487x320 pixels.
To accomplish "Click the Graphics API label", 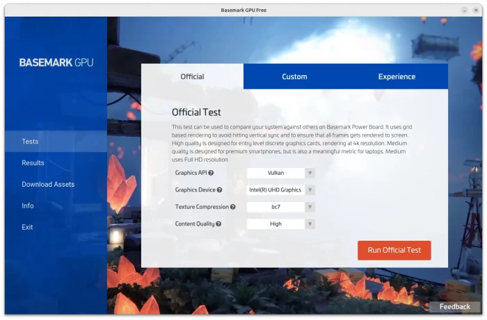I will coord(191,173).
